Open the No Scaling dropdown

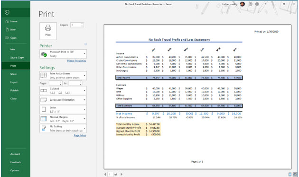[63, 128]
